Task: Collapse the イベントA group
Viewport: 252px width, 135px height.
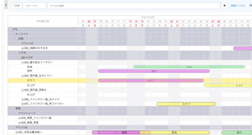Action: (x=19, y=44)
